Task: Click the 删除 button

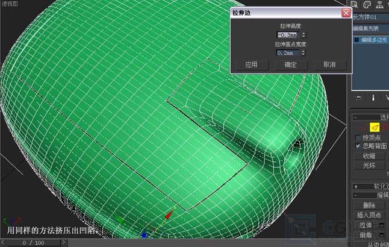Action: pos(369,205)
